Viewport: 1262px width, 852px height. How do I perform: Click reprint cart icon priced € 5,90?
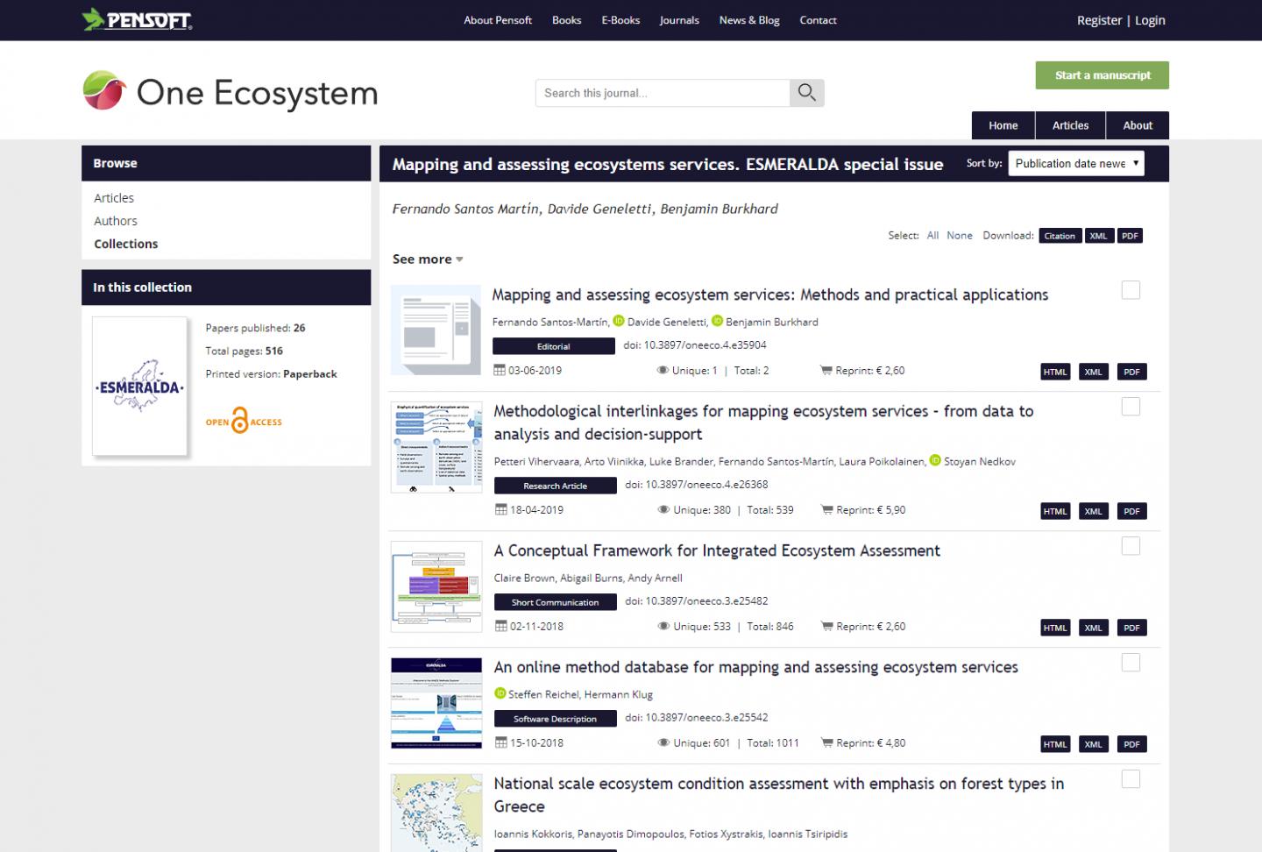pyautogui.click(x=826, y=509)
